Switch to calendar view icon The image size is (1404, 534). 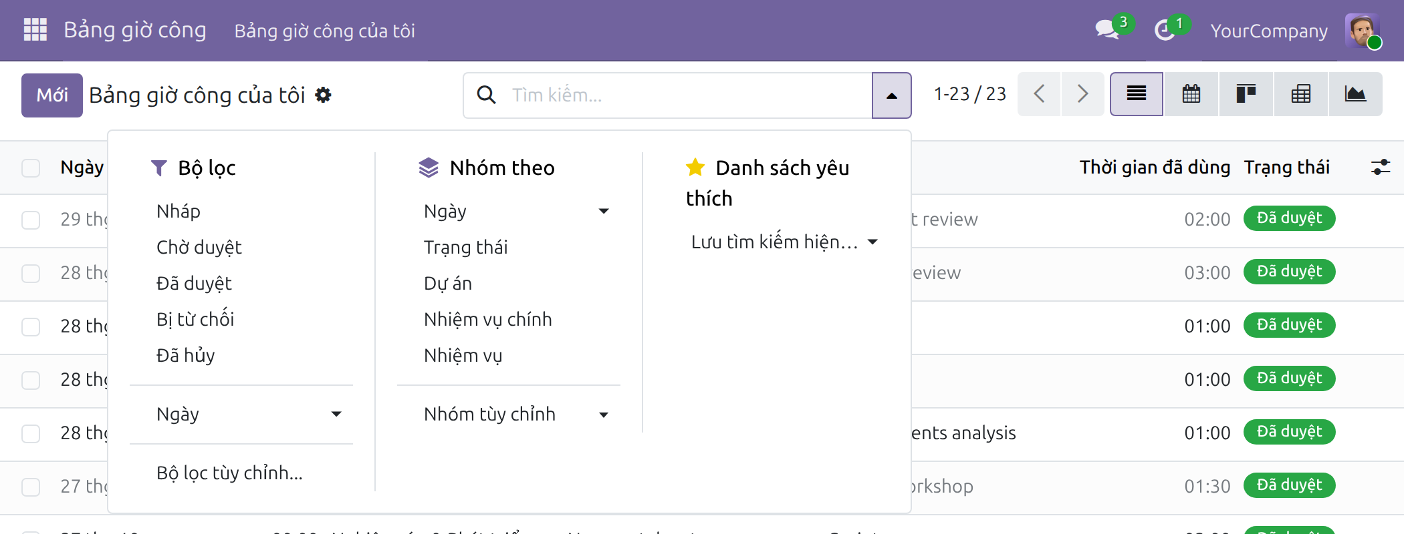click(x=1191, y=94)
